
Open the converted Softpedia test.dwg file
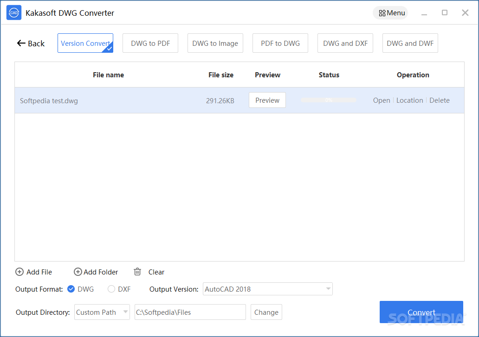coord(382,100)
